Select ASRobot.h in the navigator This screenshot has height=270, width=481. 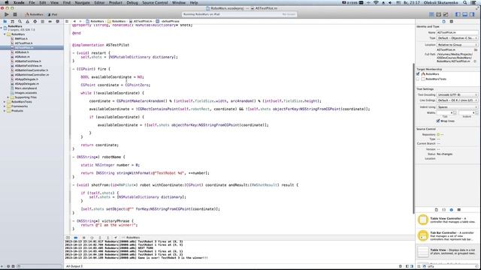(22, 52)
